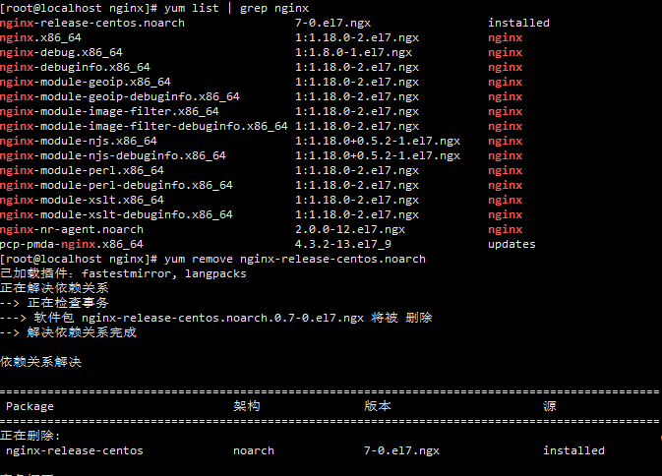Select nginx-debug.x86_64 package name
The height and width of the screenshot is (476, 662).
61,52
